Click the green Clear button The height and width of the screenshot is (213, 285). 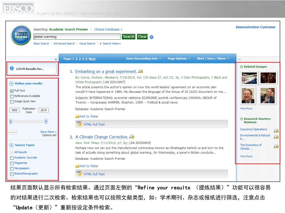(x=142, y=37)
